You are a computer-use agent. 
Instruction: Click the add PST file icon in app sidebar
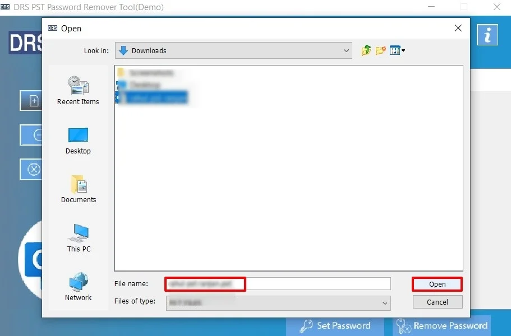pyautogui.click(x=33, y=101)
